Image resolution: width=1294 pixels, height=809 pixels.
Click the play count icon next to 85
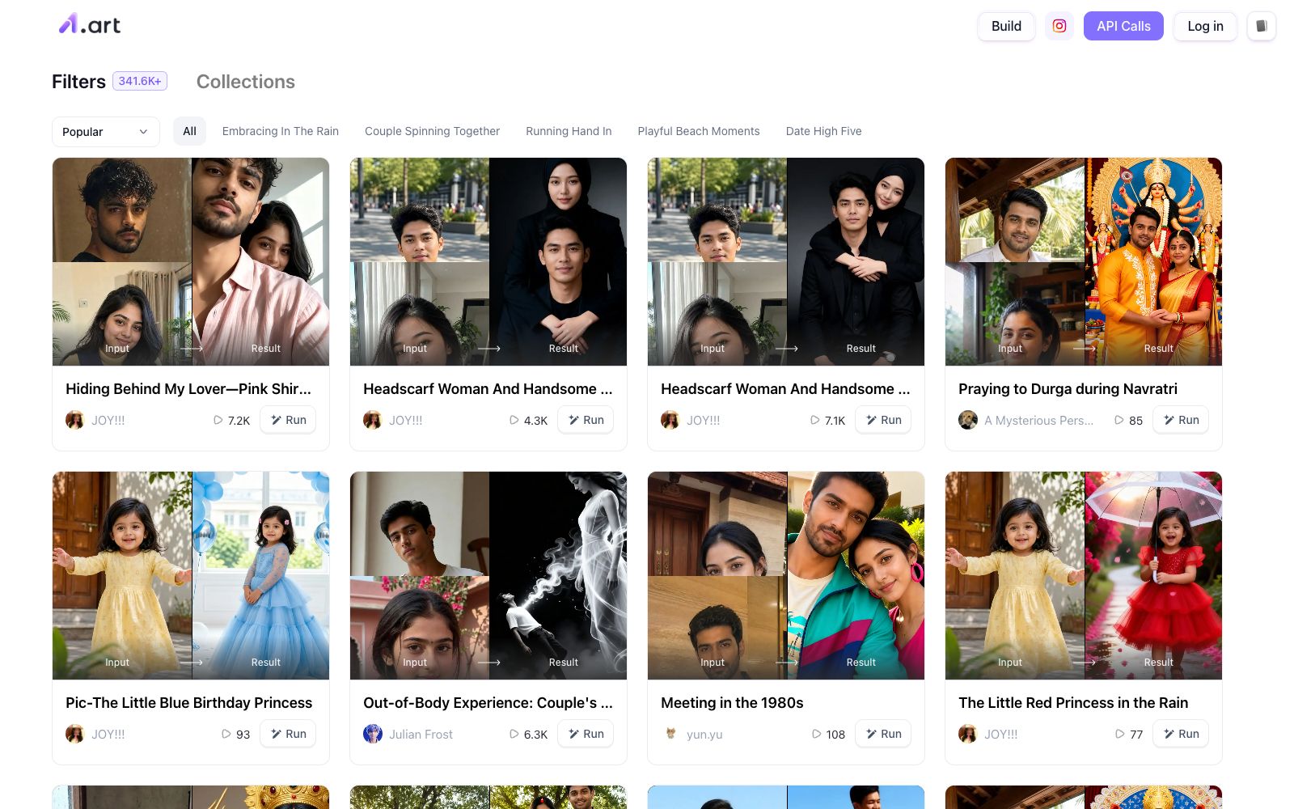click(1119, 420)
